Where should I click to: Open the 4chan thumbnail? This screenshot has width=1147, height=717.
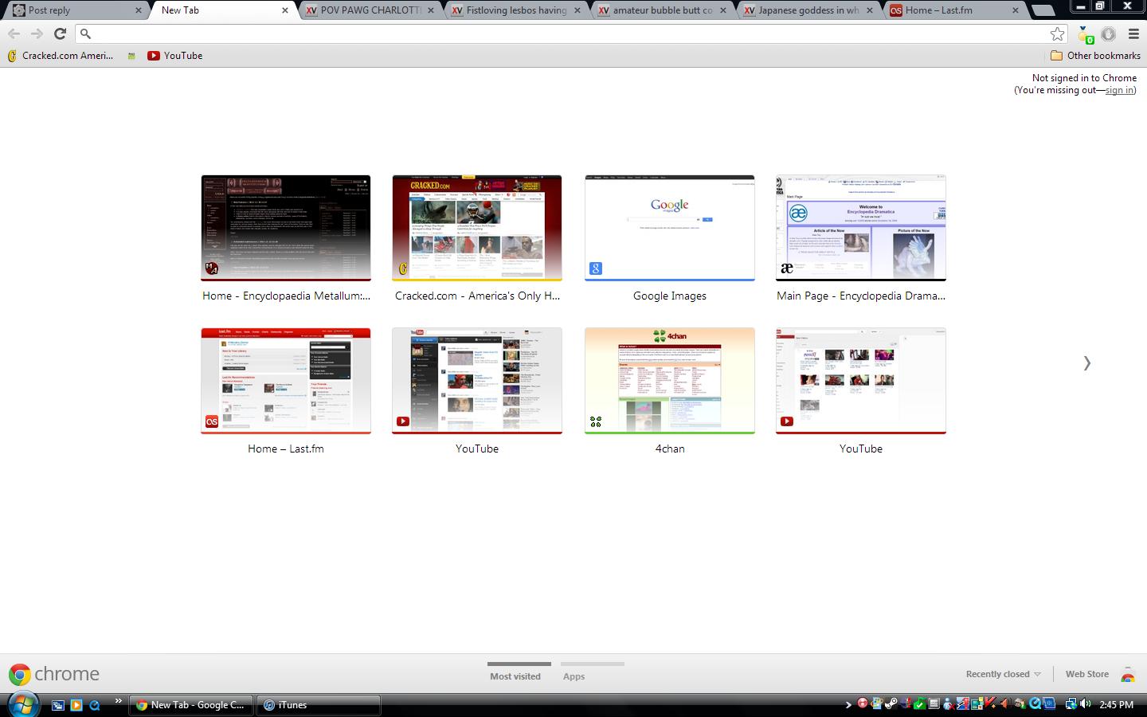670,381
